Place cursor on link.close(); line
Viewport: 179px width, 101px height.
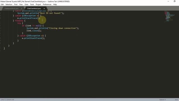pyautogui.click(x=34, y=31)
